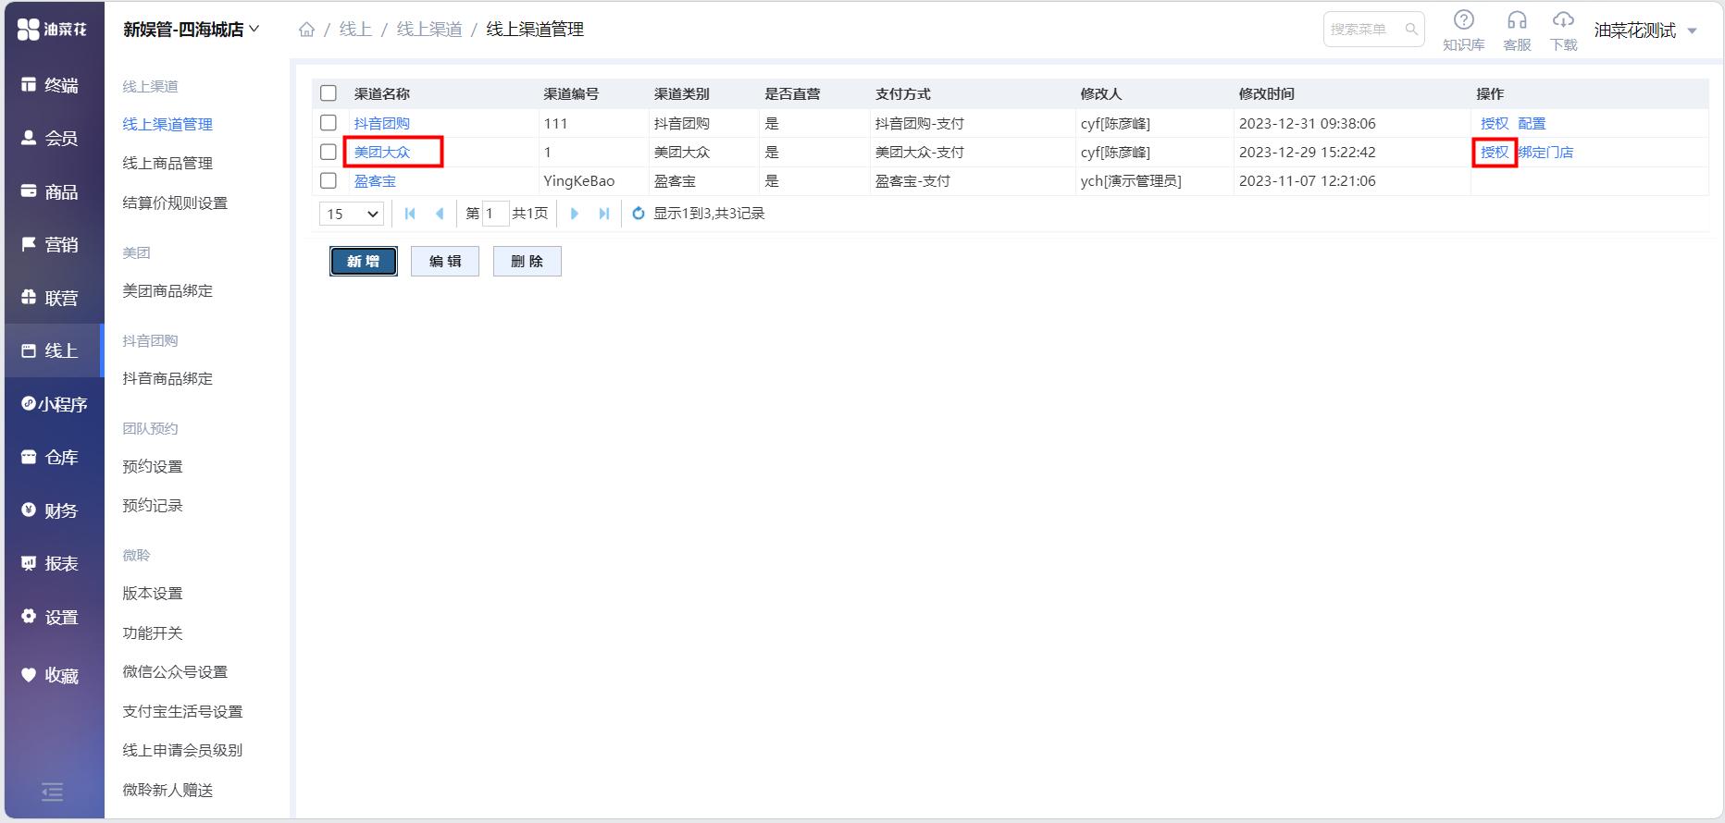
Task: Click the 油菜花 logo
Action: pos(52,30)
